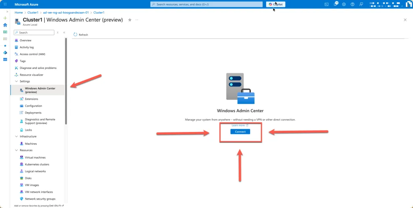Open the feedback icon in header
Viewport: 413px width, 208px height.
click(x=361, y=4)
